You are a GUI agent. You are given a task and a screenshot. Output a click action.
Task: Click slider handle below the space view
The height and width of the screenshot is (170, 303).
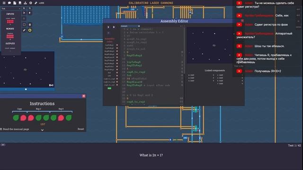26,89
